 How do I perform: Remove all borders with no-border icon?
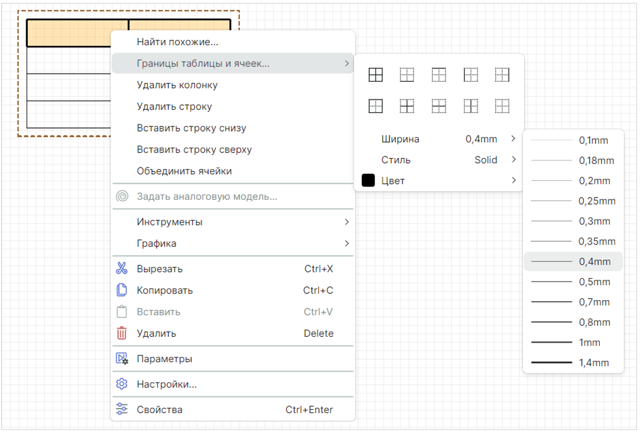point(502,106)
